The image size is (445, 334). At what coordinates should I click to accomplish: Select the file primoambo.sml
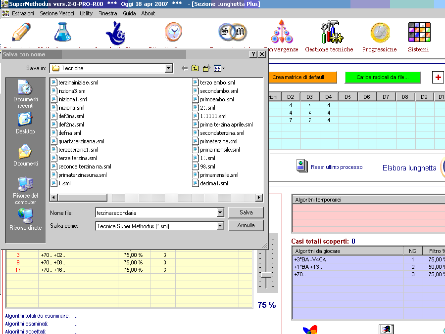click(x=213, y=99)
